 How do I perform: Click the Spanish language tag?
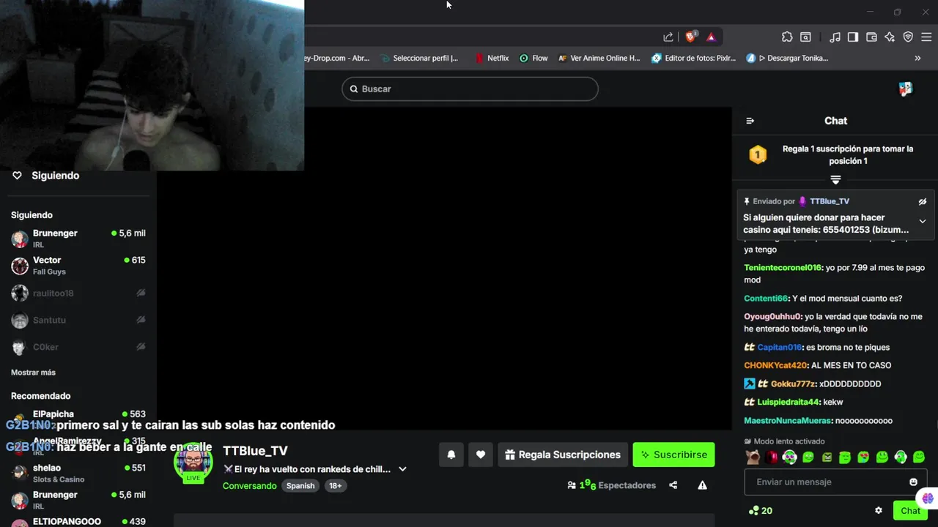[300, 486]
